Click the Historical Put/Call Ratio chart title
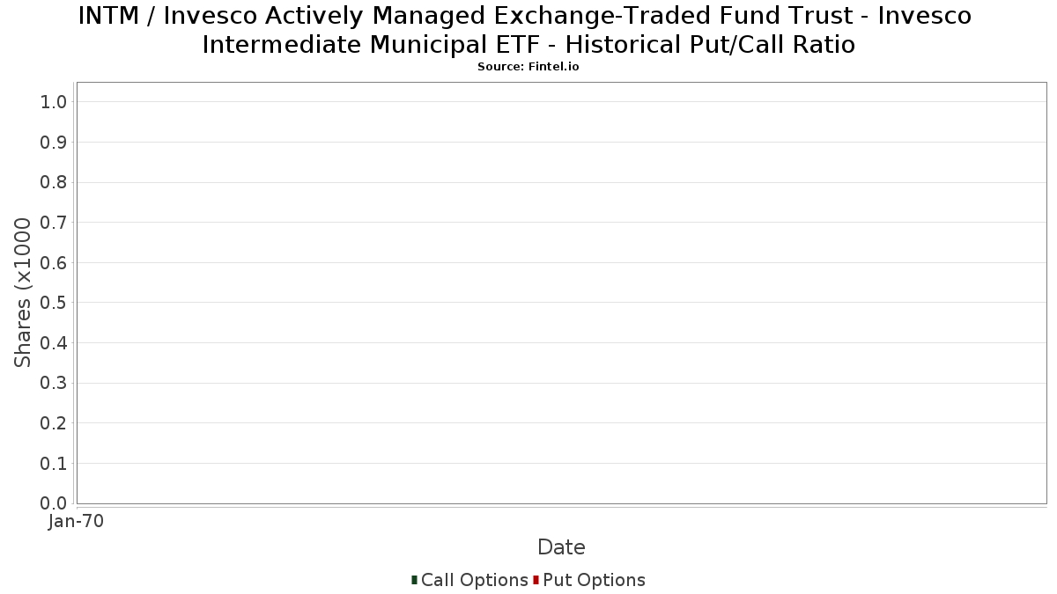 click(x=528, y=30)
